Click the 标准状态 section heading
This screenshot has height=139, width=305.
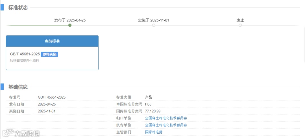click(x=18, y=8)
